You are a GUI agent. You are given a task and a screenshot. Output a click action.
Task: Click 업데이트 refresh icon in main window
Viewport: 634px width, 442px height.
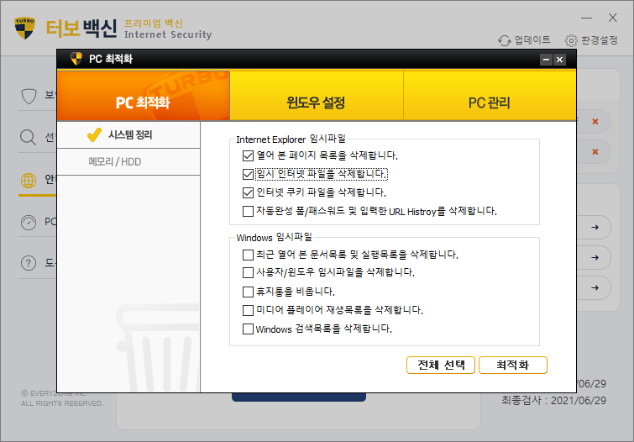coord(505,40)
